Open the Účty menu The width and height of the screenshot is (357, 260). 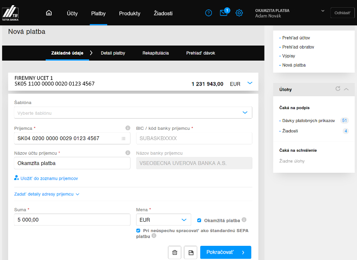[x=72, y=13]
